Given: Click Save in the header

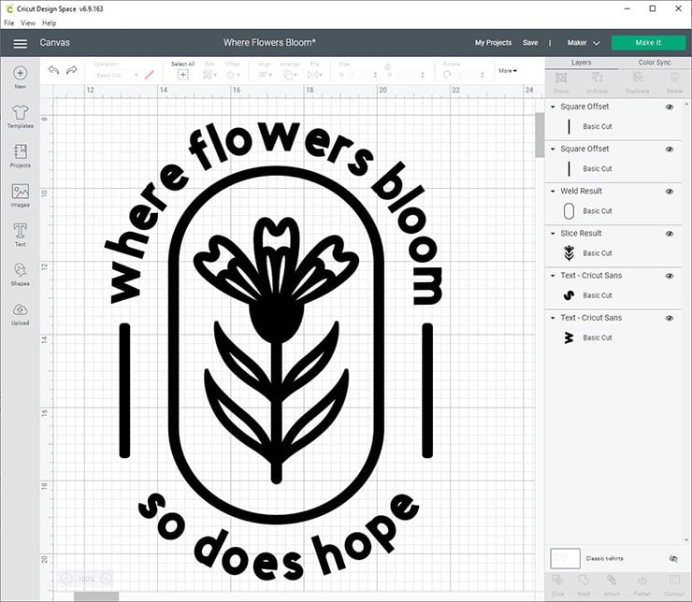Looking at the screenshot, I should [530, 43].
